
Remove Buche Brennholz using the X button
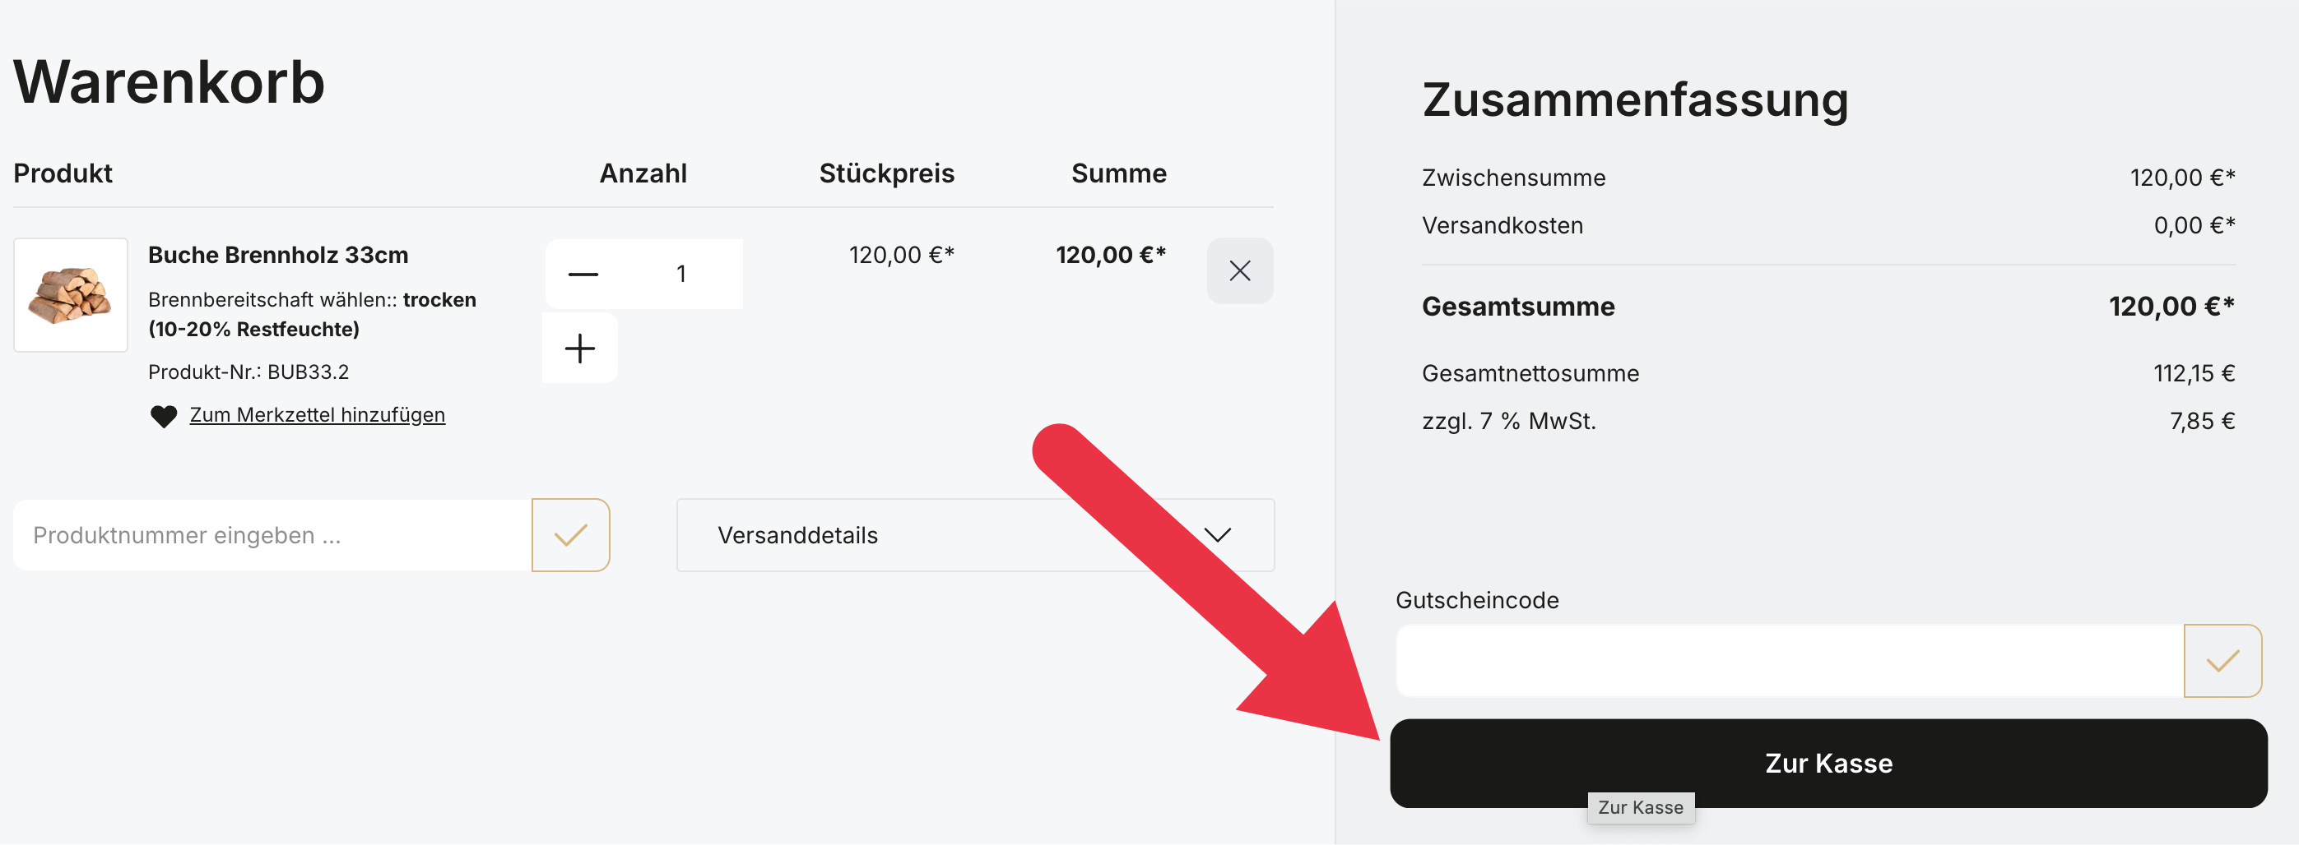[1240, 271]
